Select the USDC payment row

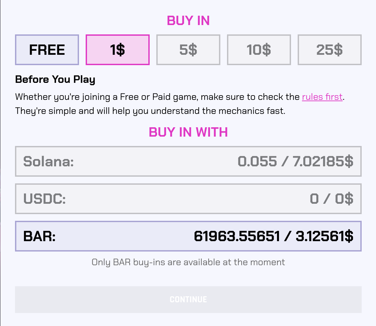[x=188, y=199]
